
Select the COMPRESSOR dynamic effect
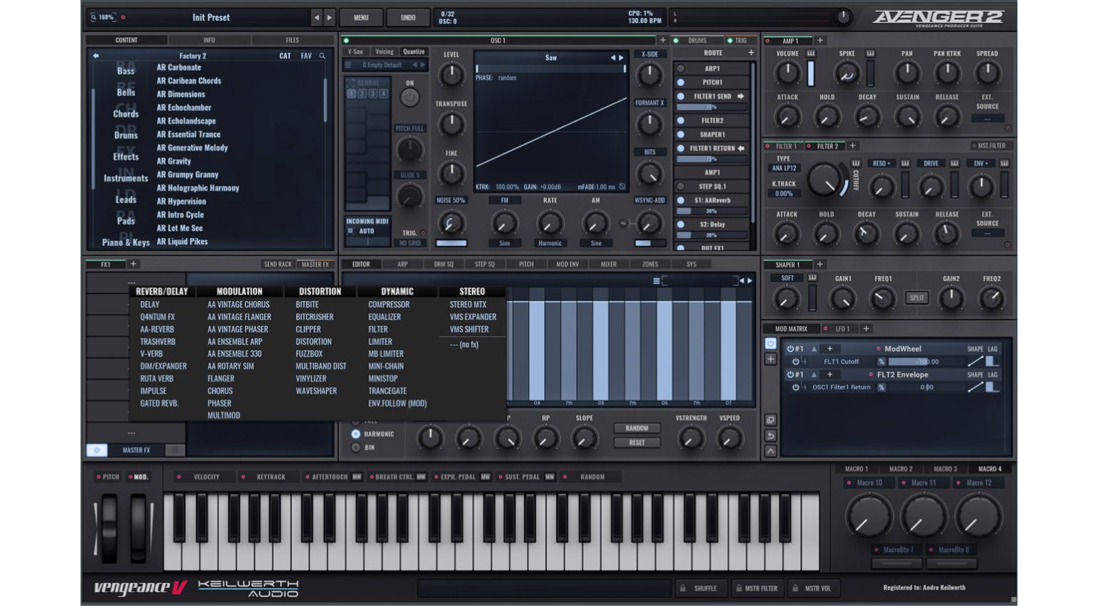[x=389, y=304]
